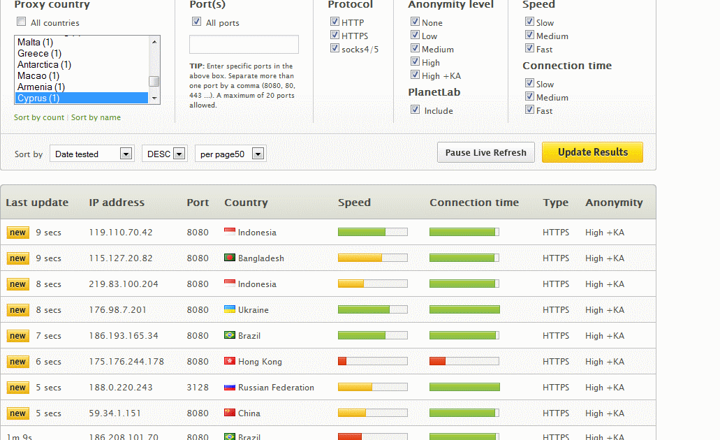Click the Bangladesh flag icon
The image size is (720, 440).
pyautogui.click(x=230, y=257)
